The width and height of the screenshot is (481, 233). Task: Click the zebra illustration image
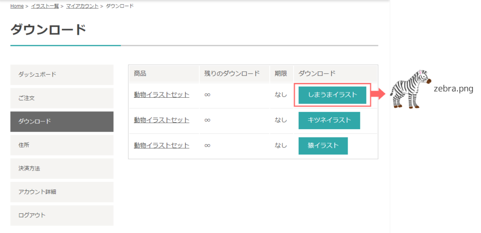tap(410, 89)
